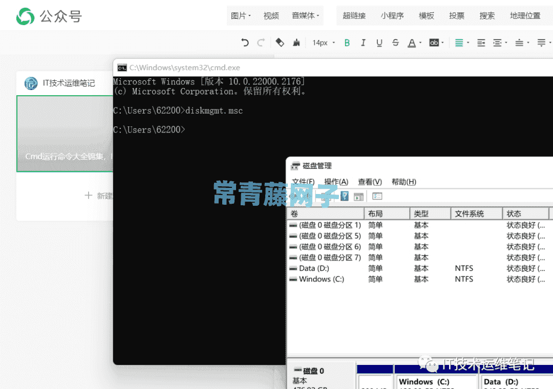Screen dimensions: 553x389
Task: Open the 查看(V) menu in Disk Management
Action: (x=370, y=182)
